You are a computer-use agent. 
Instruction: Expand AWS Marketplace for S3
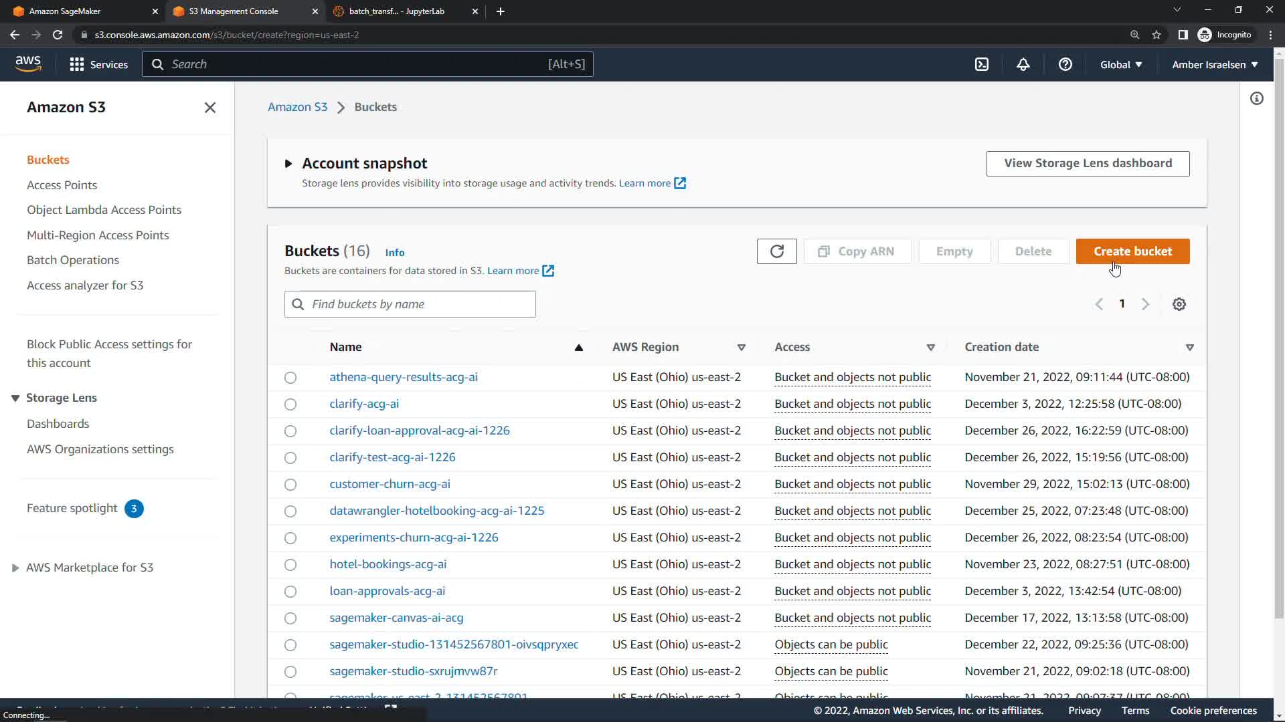[x=15, y=568]
